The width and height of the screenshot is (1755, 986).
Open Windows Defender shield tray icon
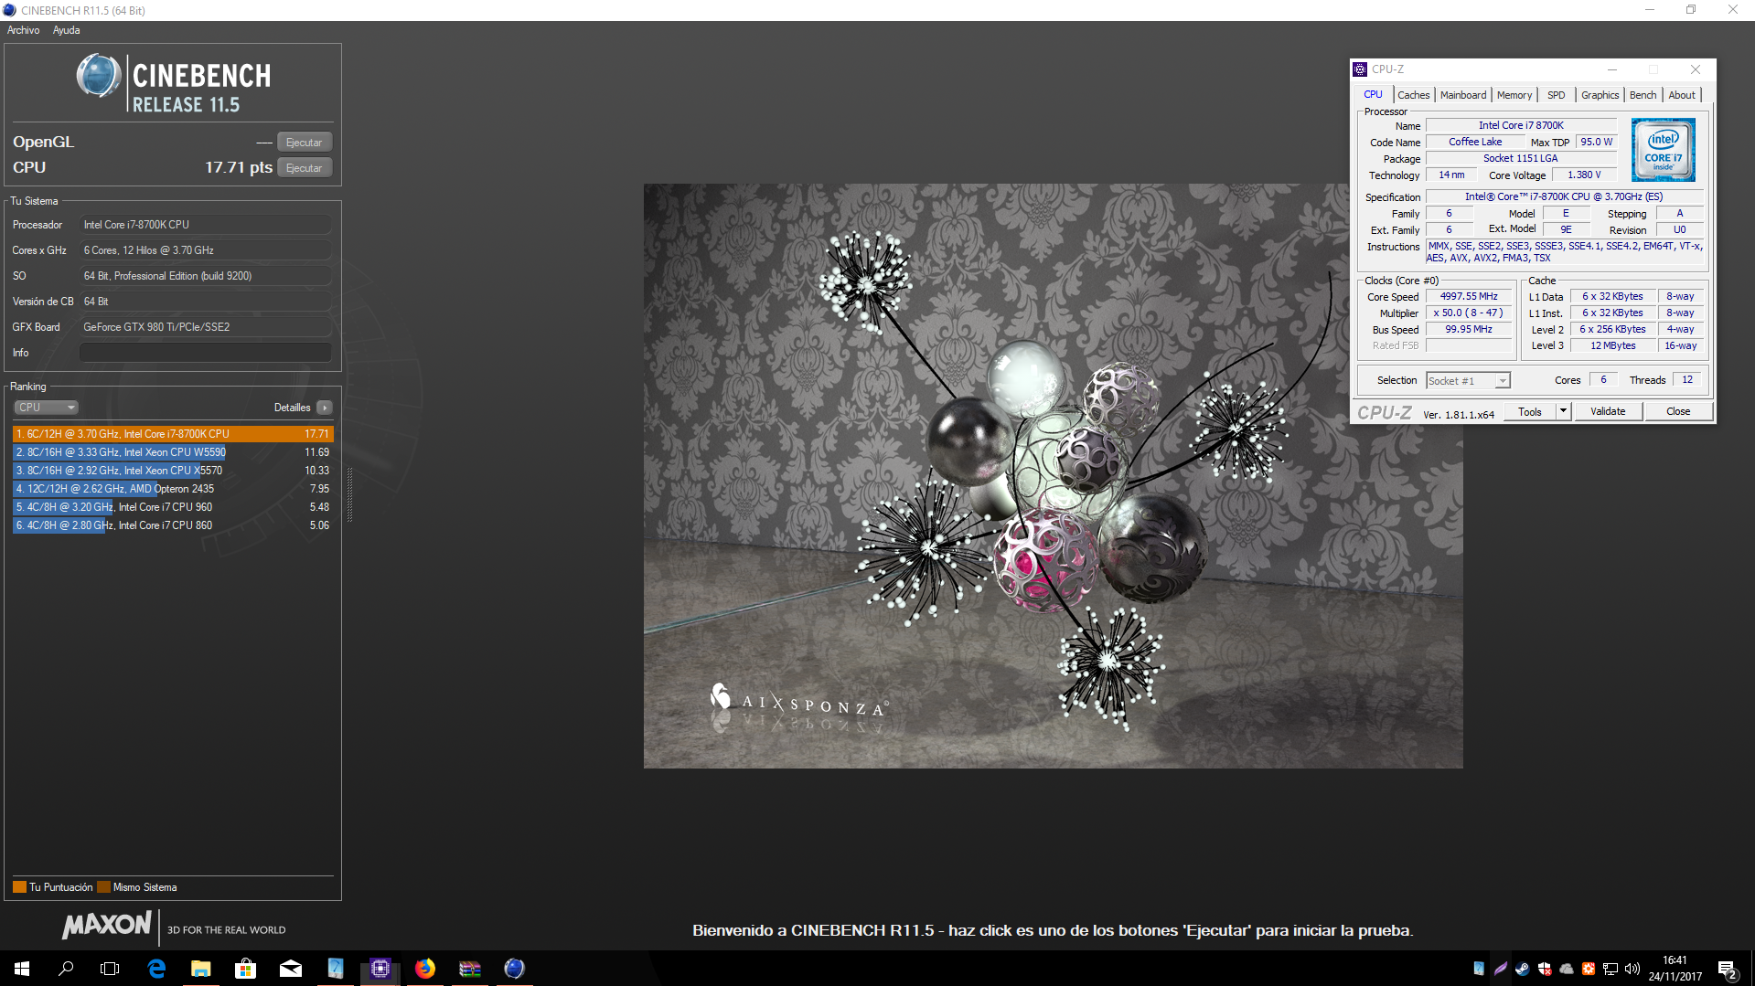click(x=1545, y=969)
